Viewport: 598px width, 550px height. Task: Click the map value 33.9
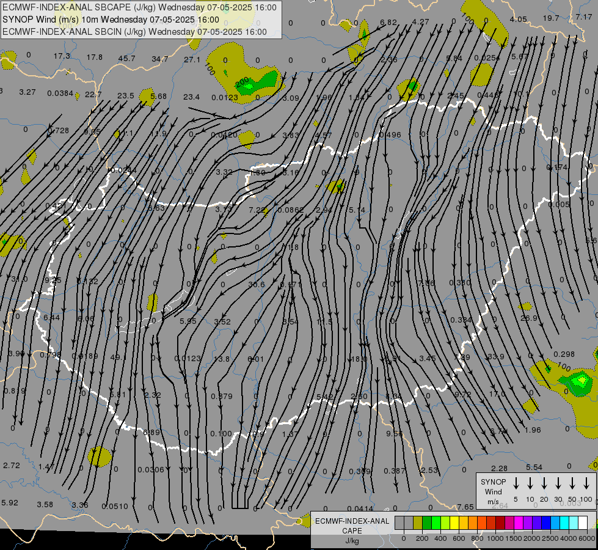click(x=496, y=356)
